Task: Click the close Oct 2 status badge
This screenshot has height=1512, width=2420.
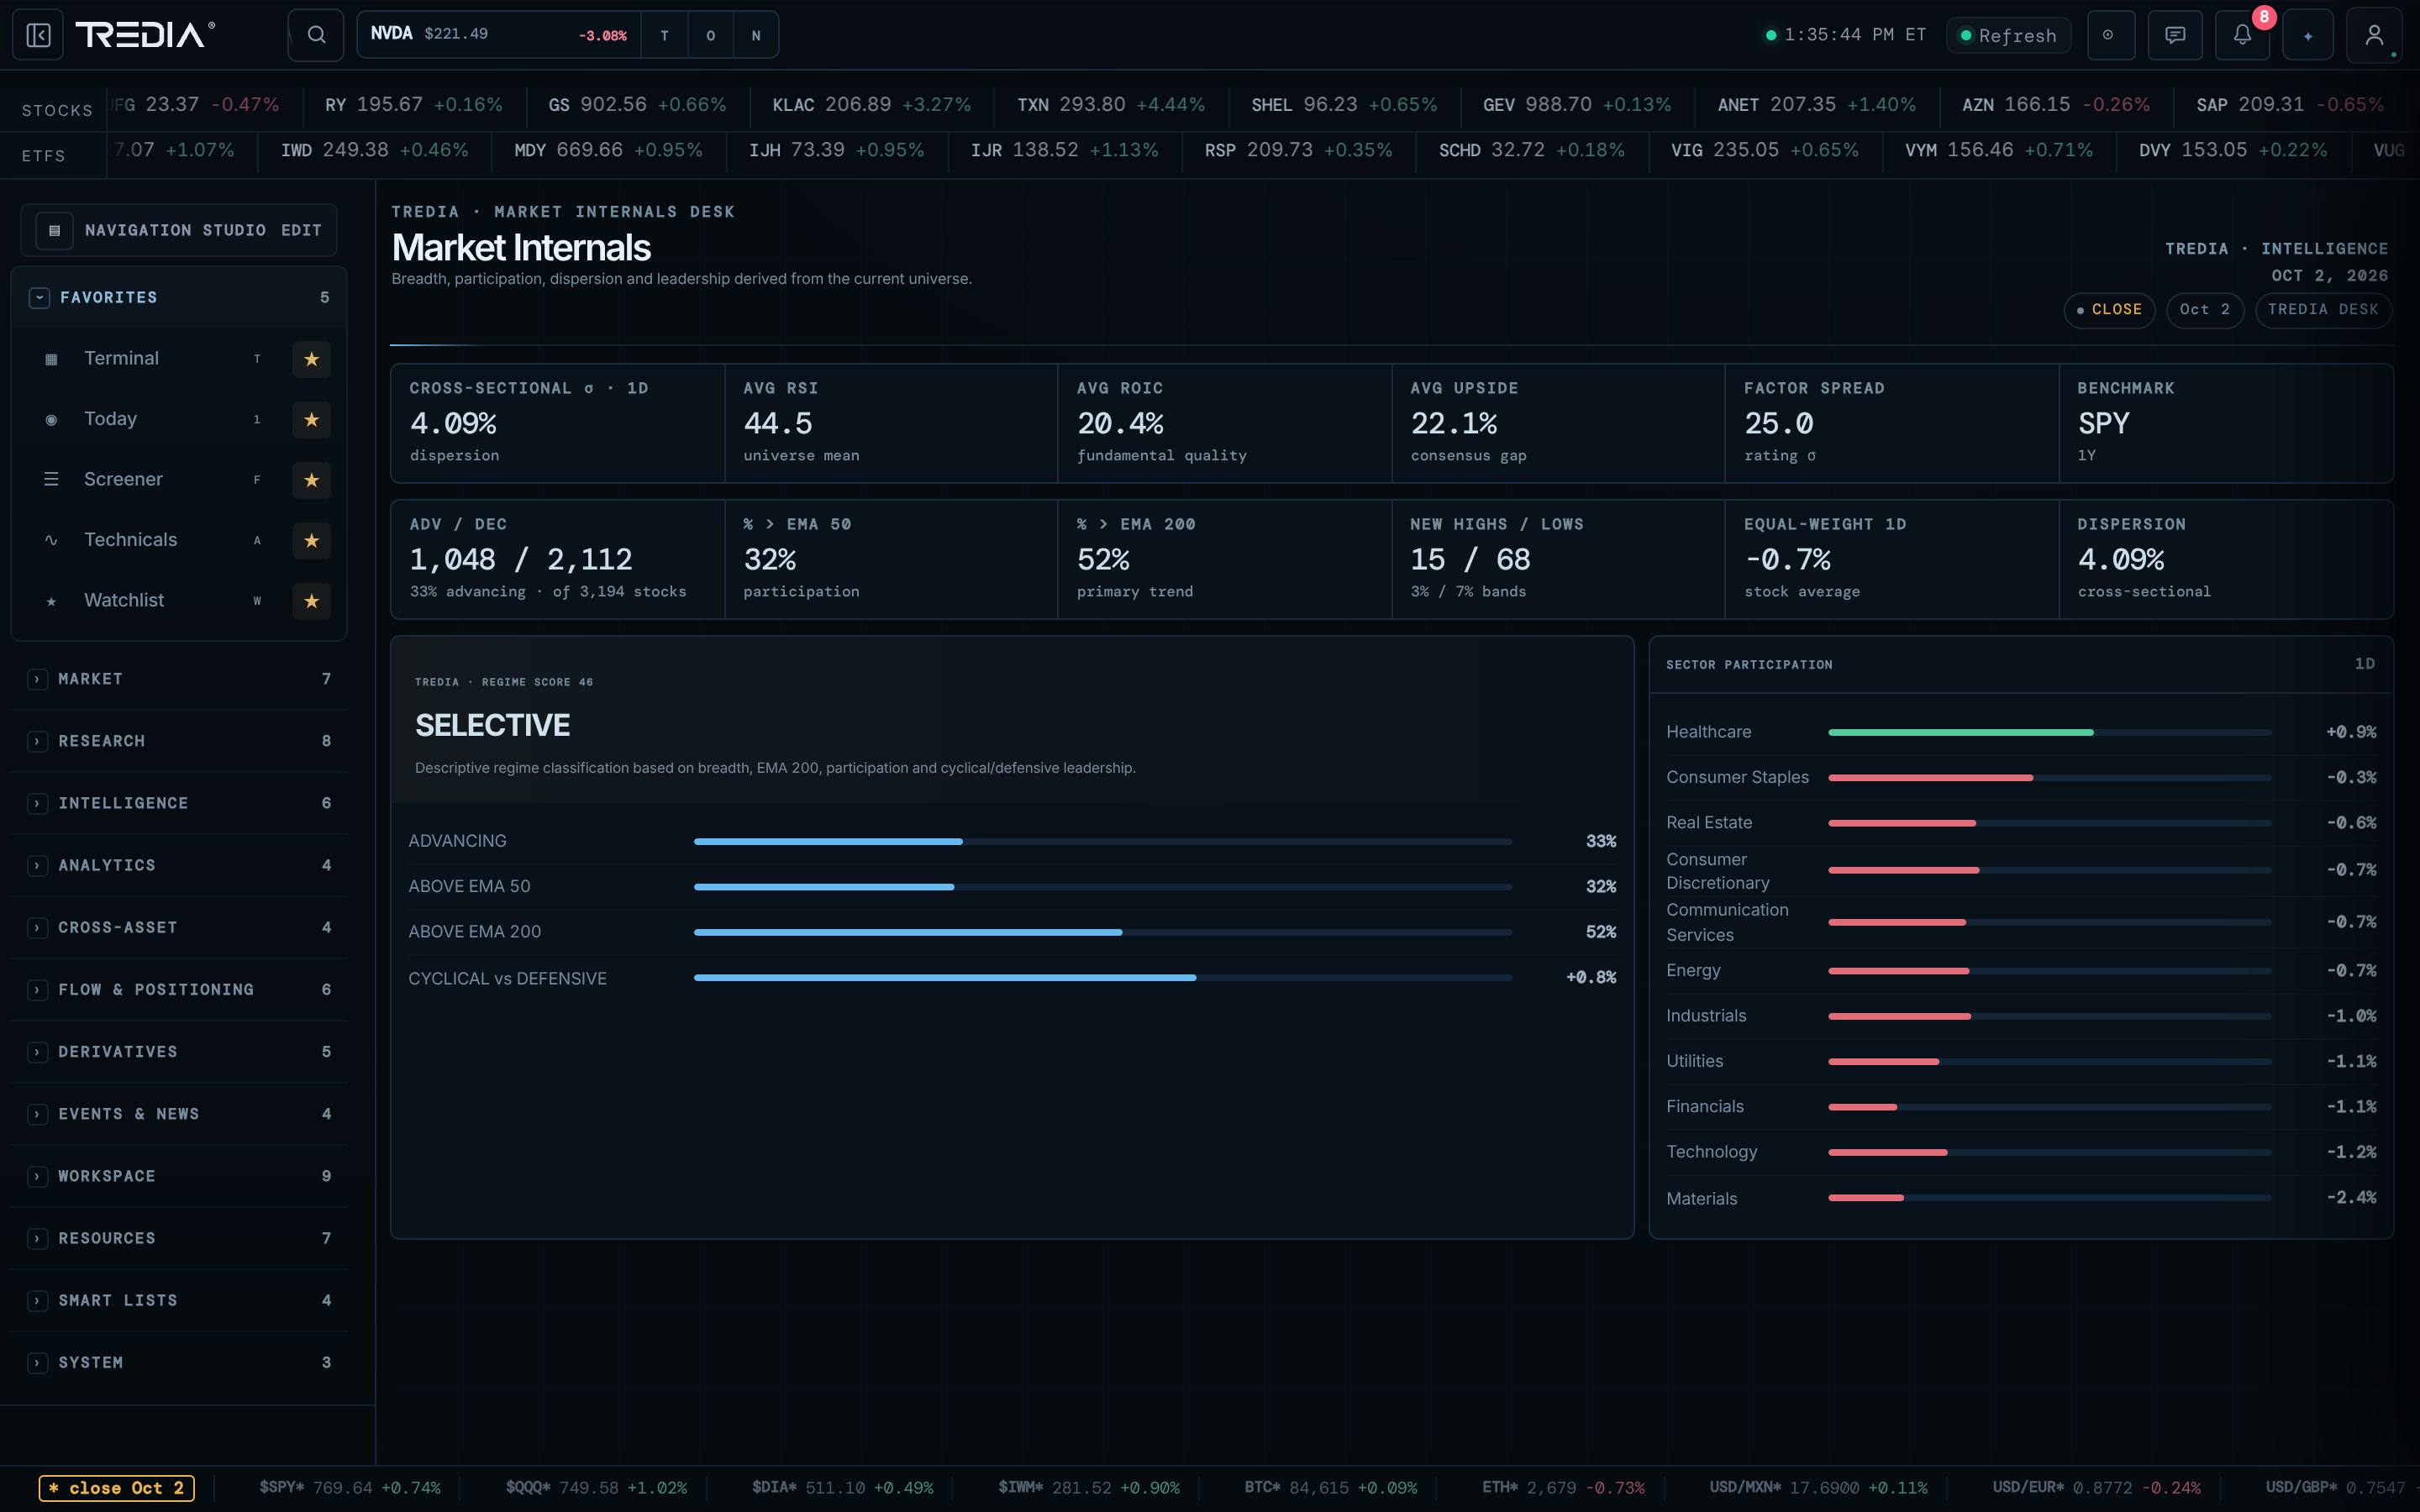Action: click(x=116, y=1488)
